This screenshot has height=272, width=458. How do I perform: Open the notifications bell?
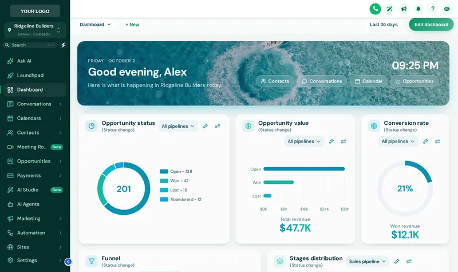pyautogui.click(x=418, y=9)
